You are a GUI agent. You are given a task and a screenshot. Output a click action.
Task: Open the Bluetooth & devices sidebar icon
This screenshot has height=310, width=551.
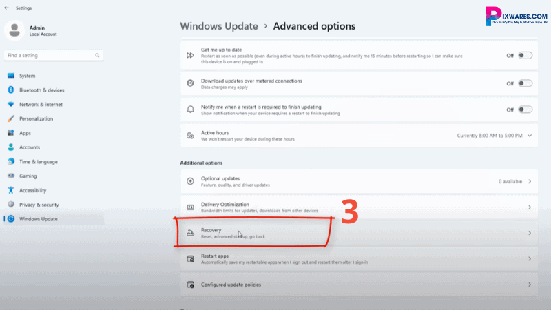tap(11, 90)
